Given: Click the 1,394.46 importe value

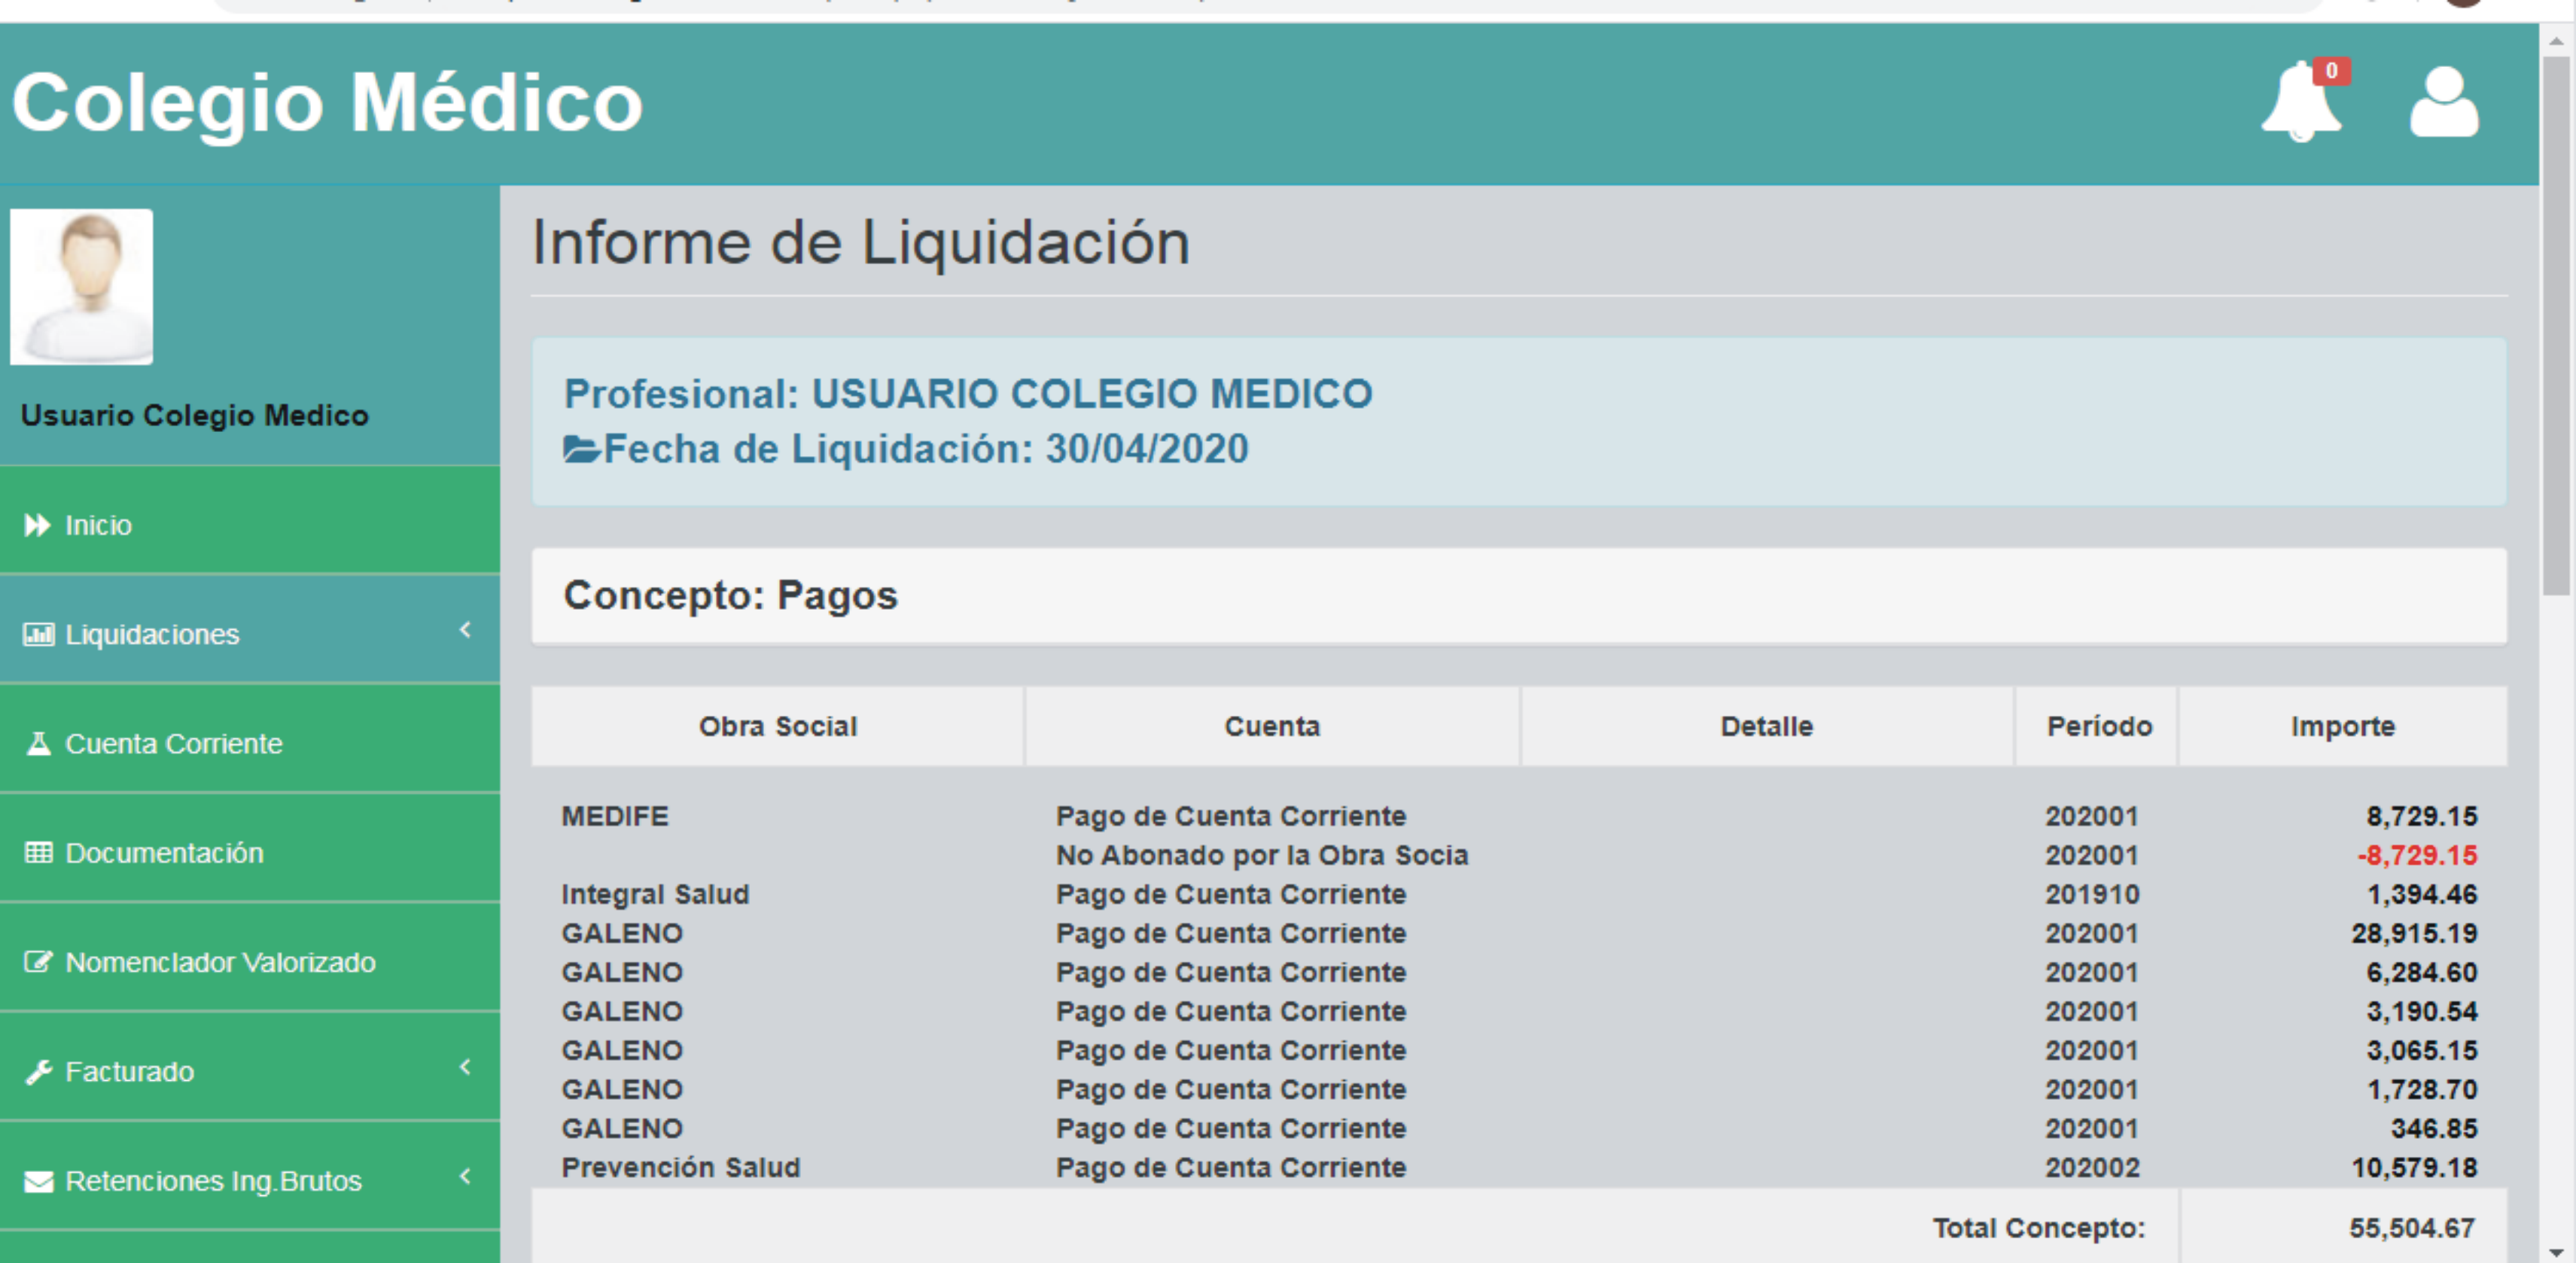Looking at the screenshot, I should tap(2422, 894).
